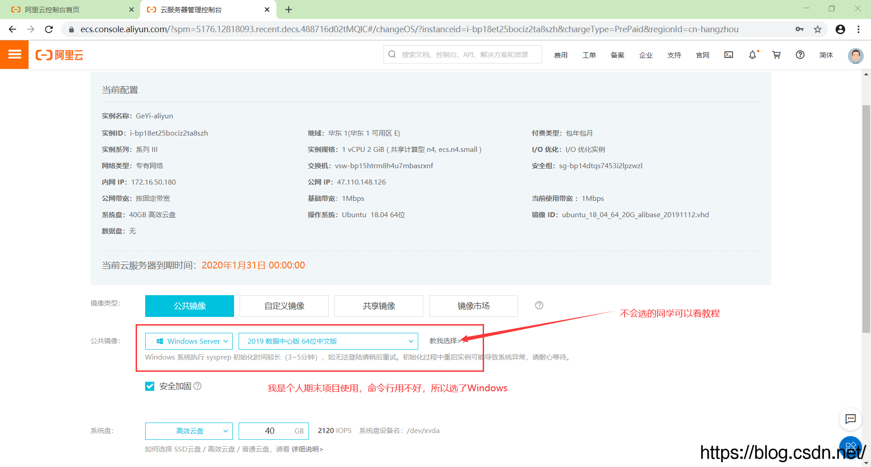Expand the 2019 数据中心版 version dropdown
The height and width of the screenshot is (467, 871).
(328, 341)
